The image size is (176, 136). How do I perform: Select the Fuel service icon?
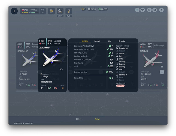pos(117,56)
